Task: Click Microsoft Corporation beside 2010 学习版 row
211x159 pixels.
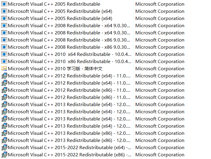Action: coord(160,69)
